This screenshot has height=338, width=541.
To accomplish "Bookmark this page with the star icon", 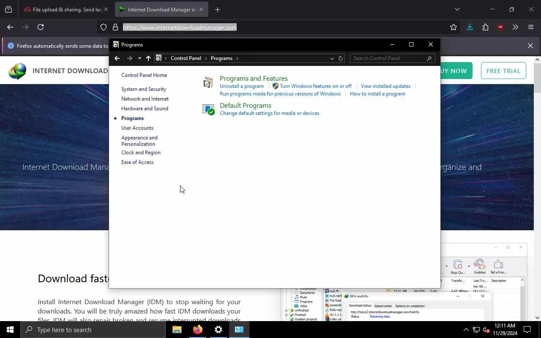I will [x=454, y=27].
